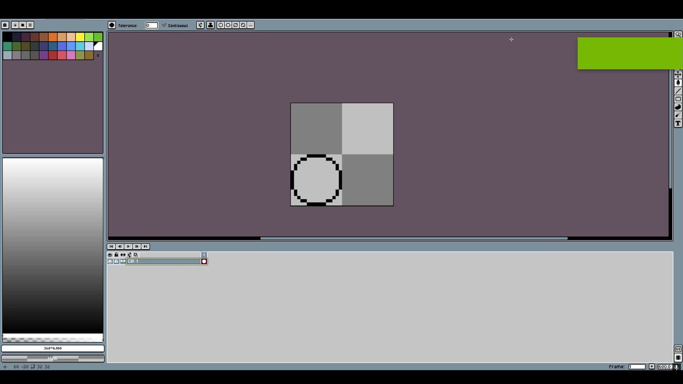
Task: Jump to the last frame
Action: (146, 246)
